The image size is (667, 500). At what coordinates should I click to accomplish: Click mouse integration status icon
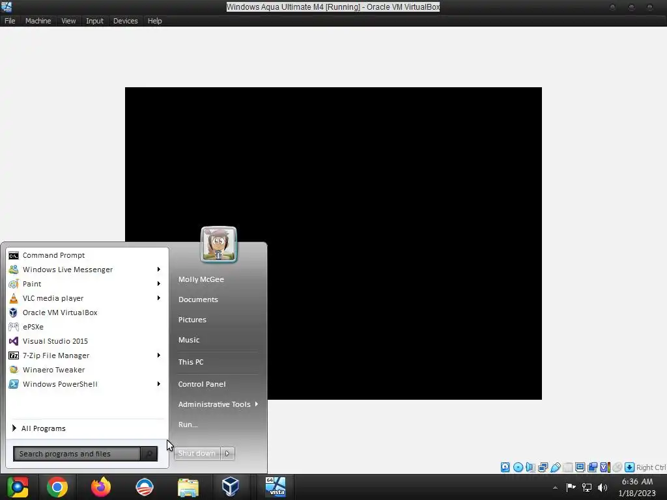(x=617, y=467)
